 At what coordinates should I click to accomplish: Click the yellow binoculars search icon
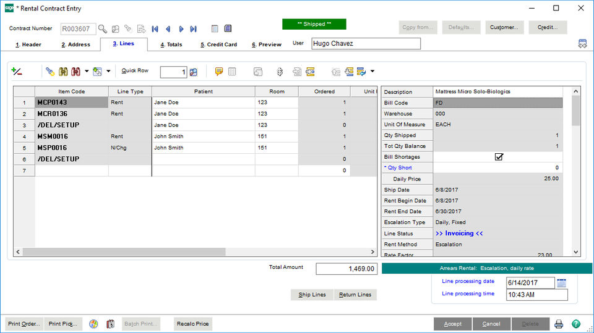tap(63, 72)
